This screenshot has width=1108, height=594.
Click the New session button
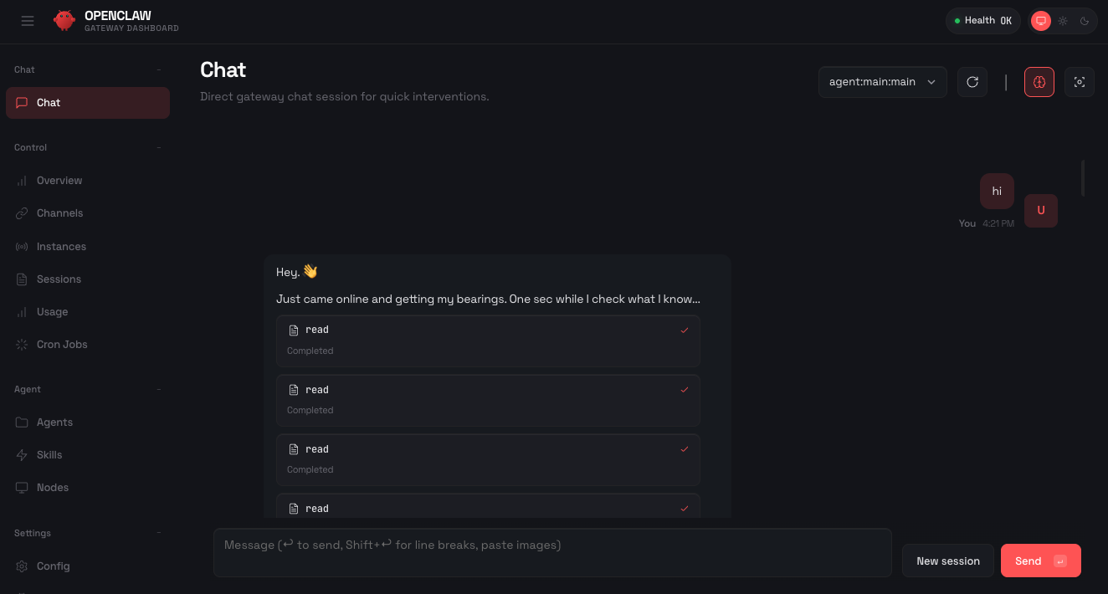947,561
